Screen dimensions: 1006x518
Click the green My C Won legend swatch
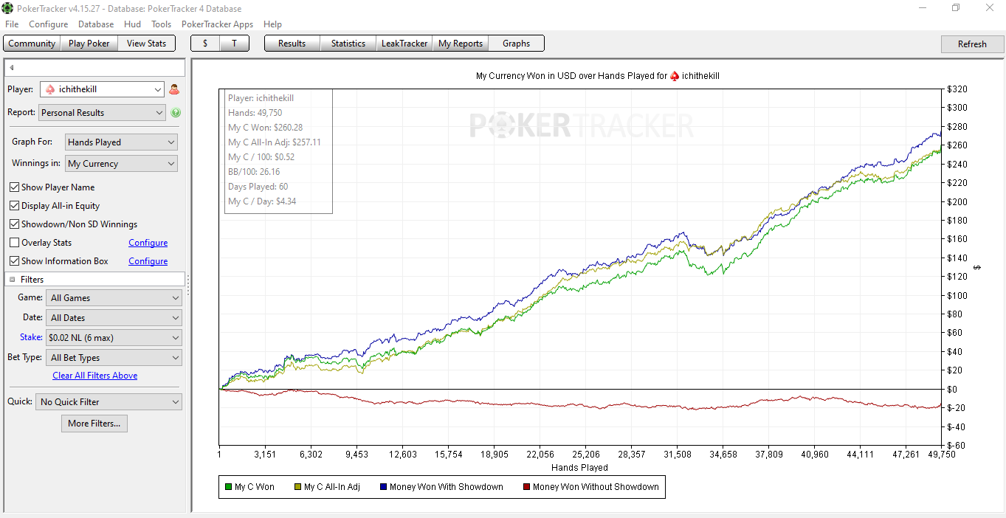229,487
